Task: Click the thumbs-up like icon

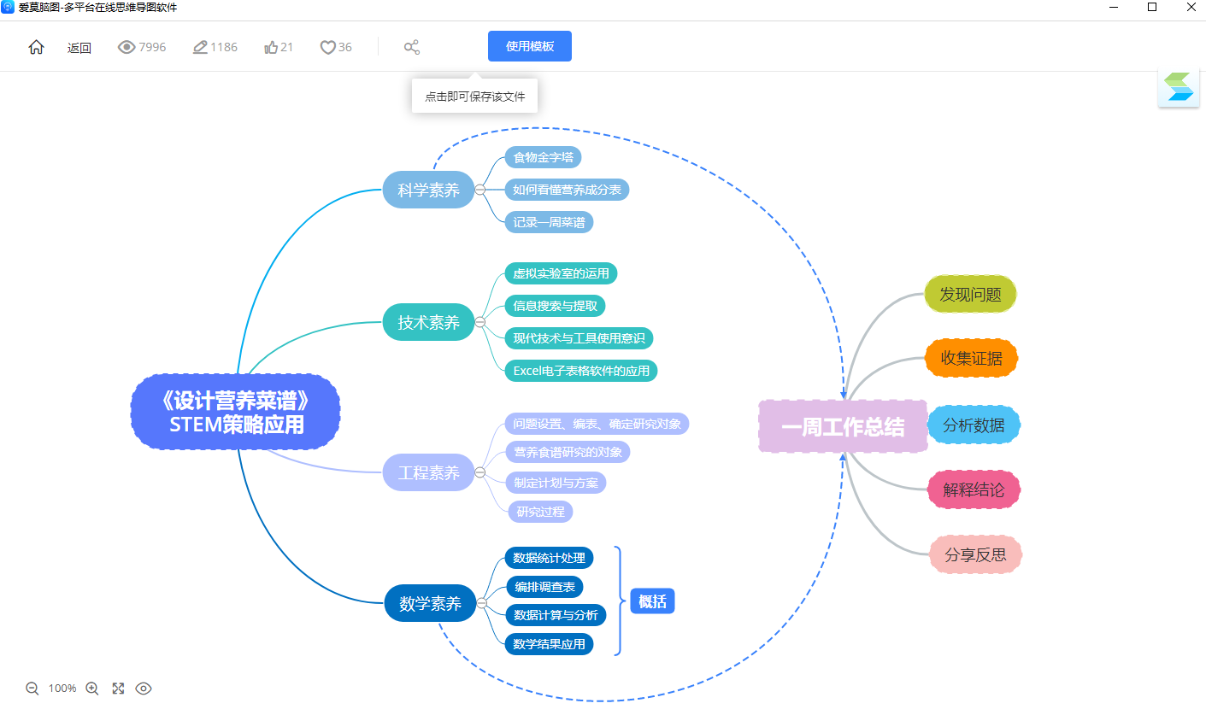Action: click(x=271, y=47)
